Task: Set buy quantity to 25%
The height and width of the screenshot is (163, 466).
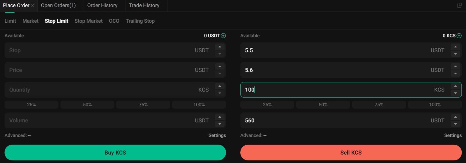Action: pos(31,105)
